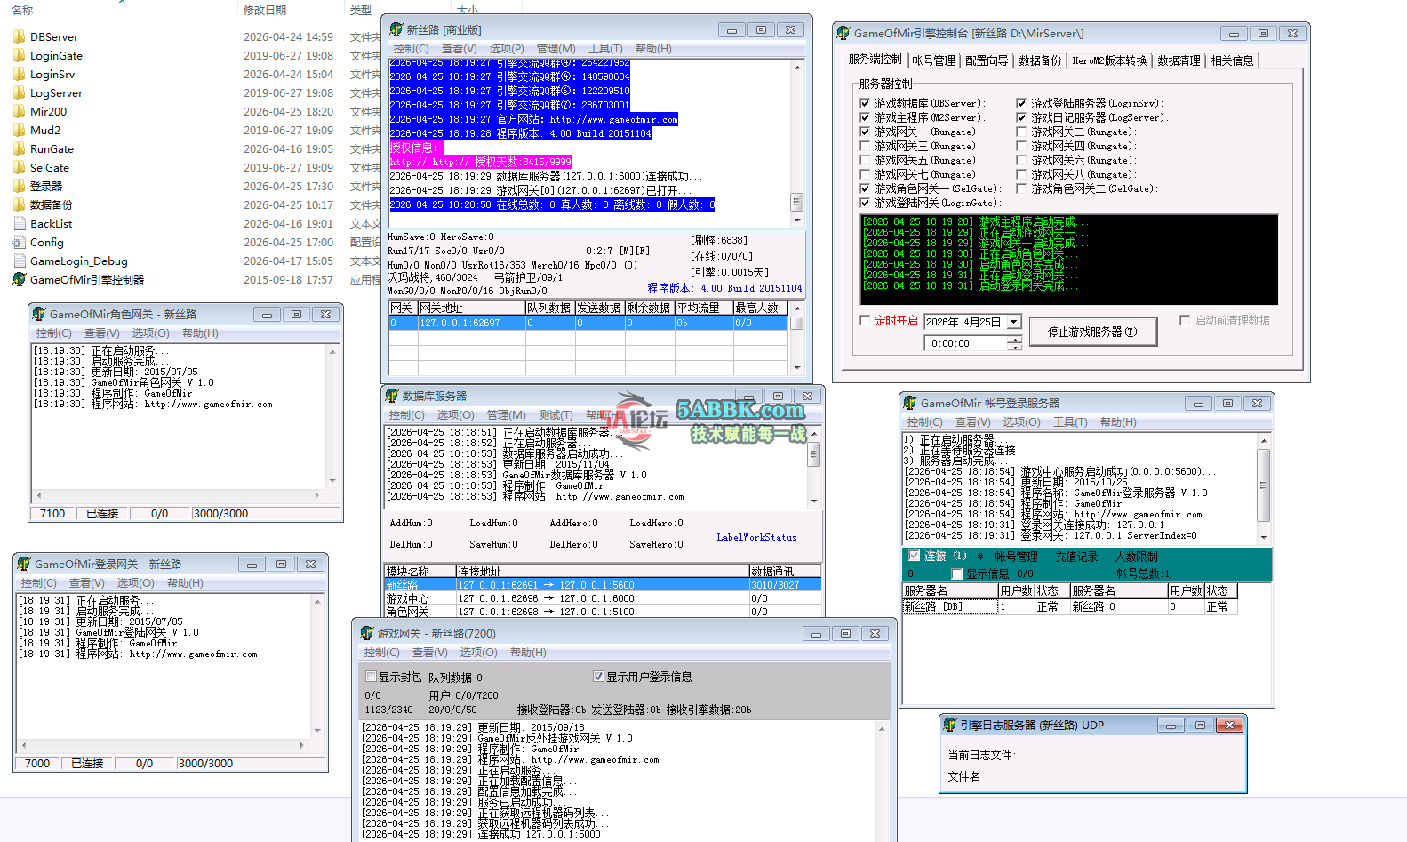Tick the 定时开启 scheduled start checkbox

pos(866,320)
